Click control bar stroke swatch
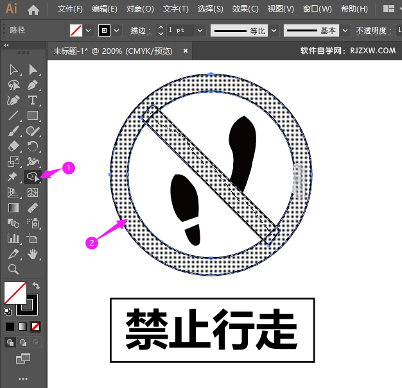402x388 pixels. pos(104,31)
